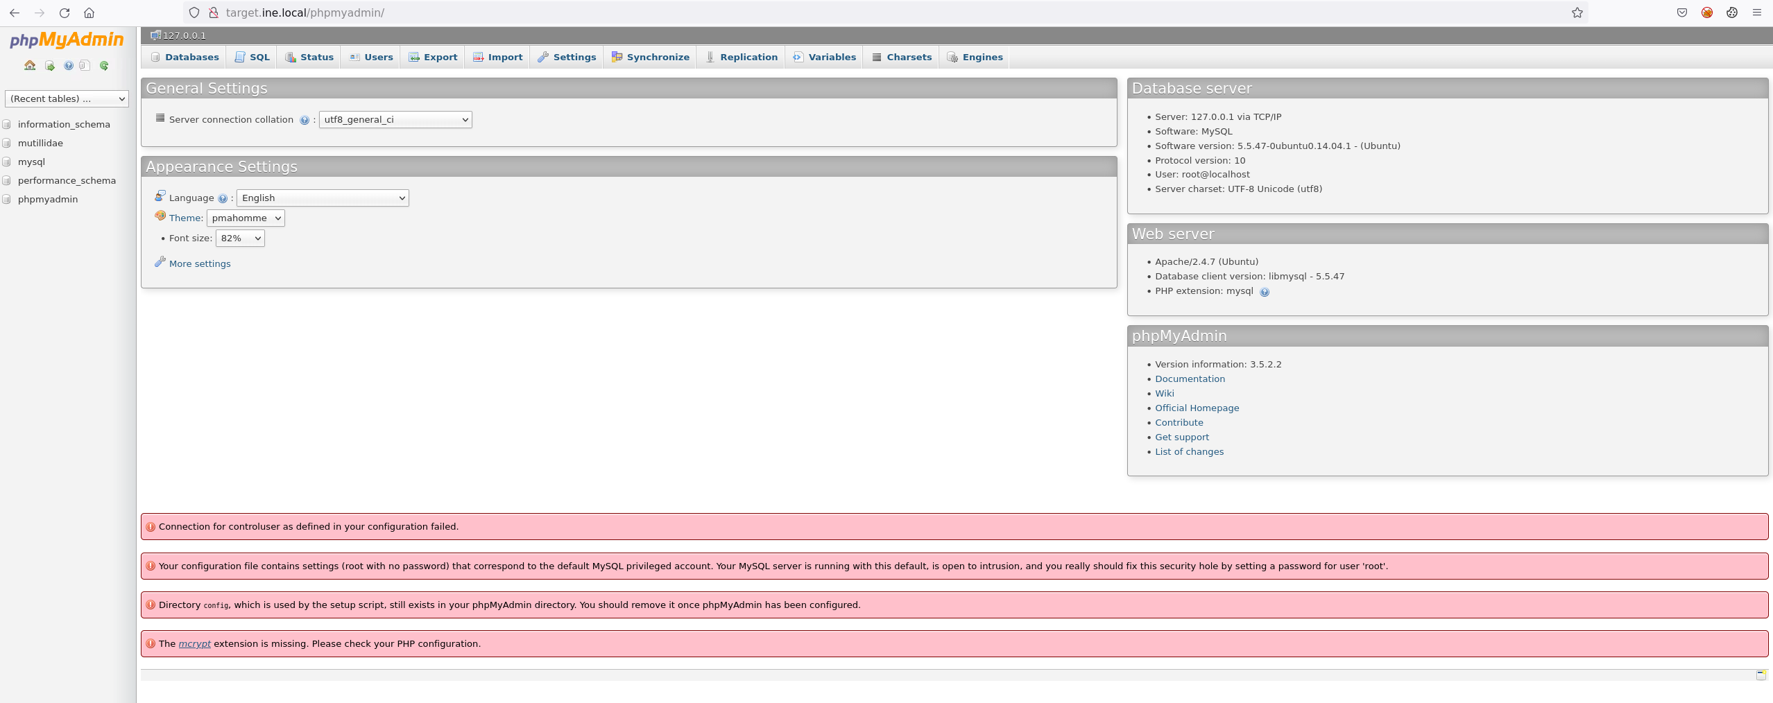This screenshot has height=703, width=1773.
Task: Open the SQL tab
Action: (x=252, y=57)
